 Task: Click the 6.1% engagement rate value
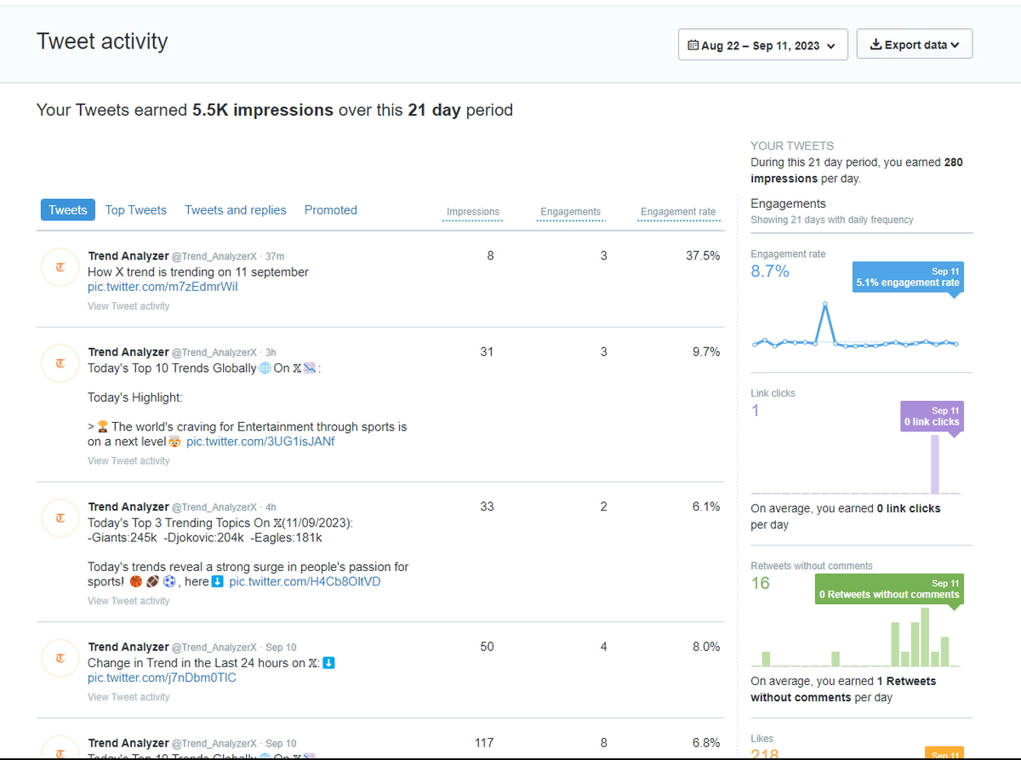706,506
